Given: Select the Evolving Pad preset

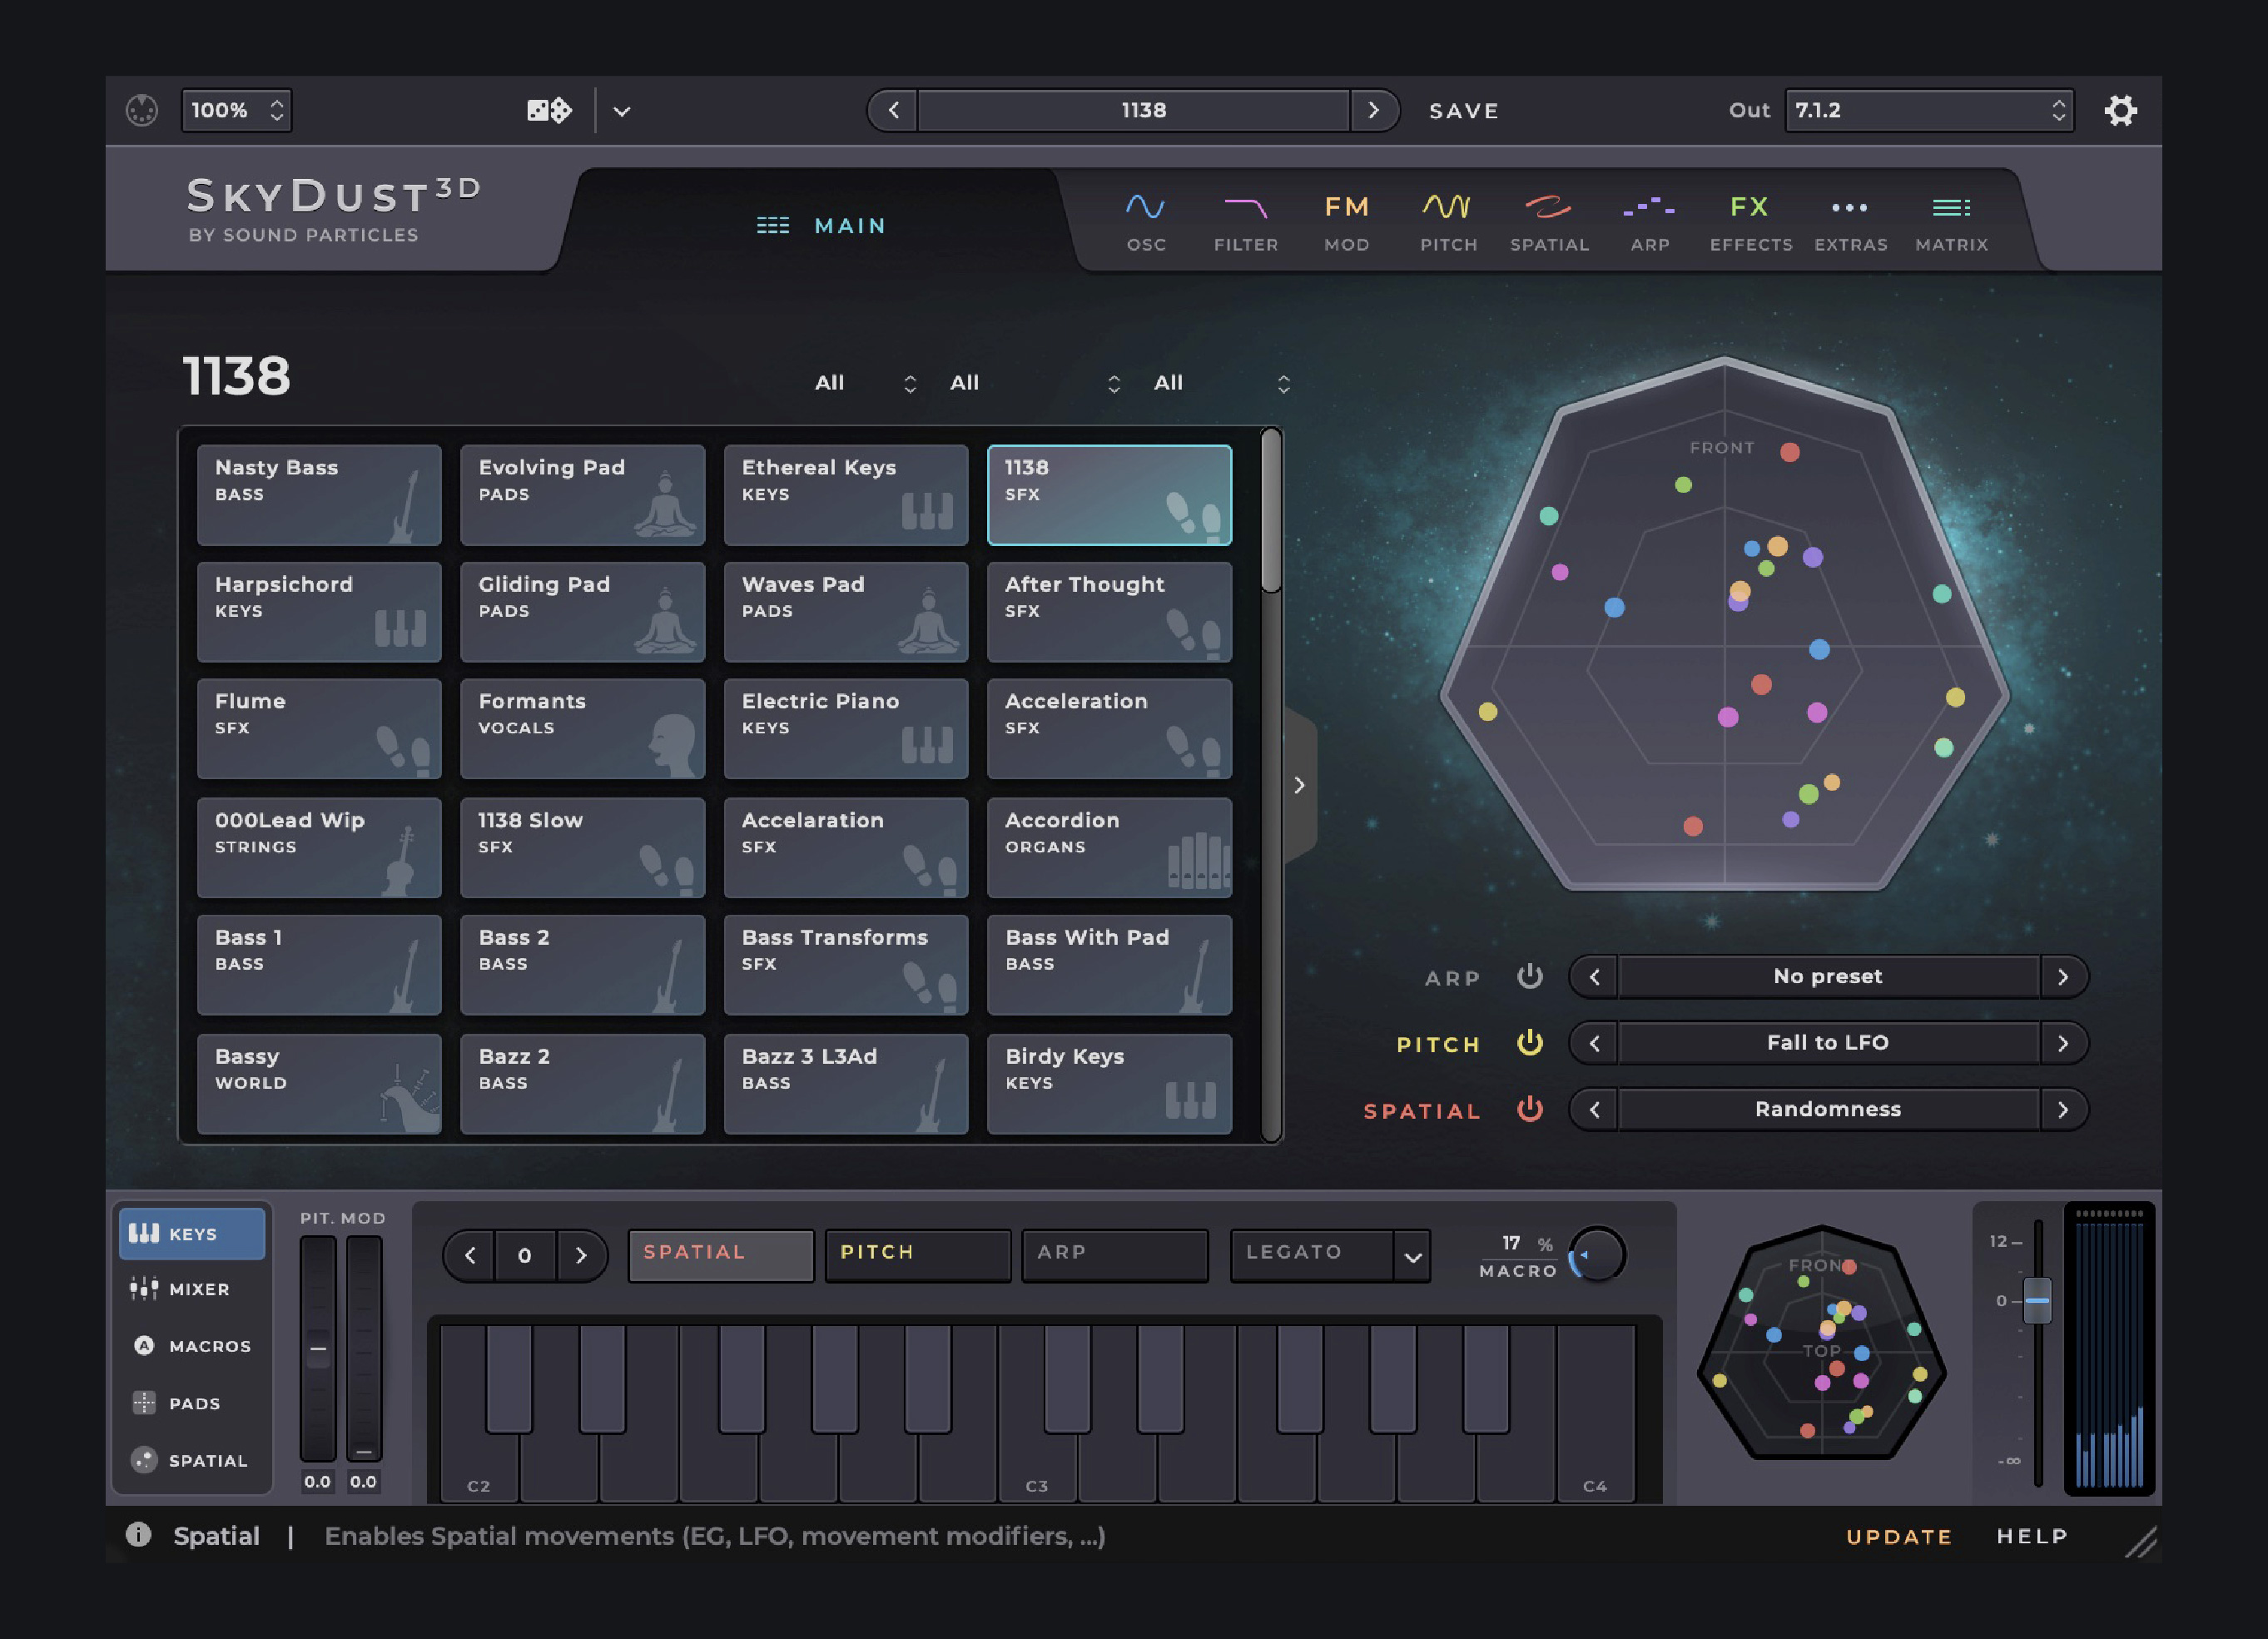Looking at the screenshot, I should 582,495.
